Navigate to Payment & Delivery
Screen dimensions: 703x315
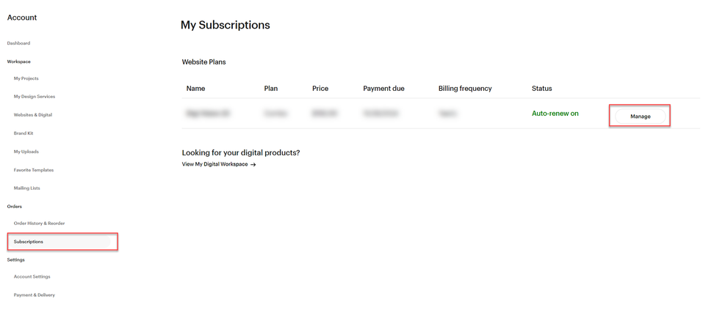pos(35,295)
